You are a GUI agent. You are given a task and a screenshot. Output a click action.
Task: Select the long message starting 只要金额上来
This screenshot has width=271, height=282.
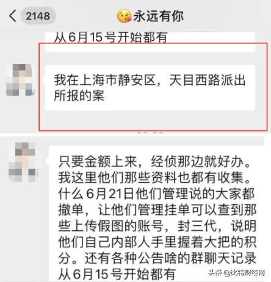coord(157,214)
